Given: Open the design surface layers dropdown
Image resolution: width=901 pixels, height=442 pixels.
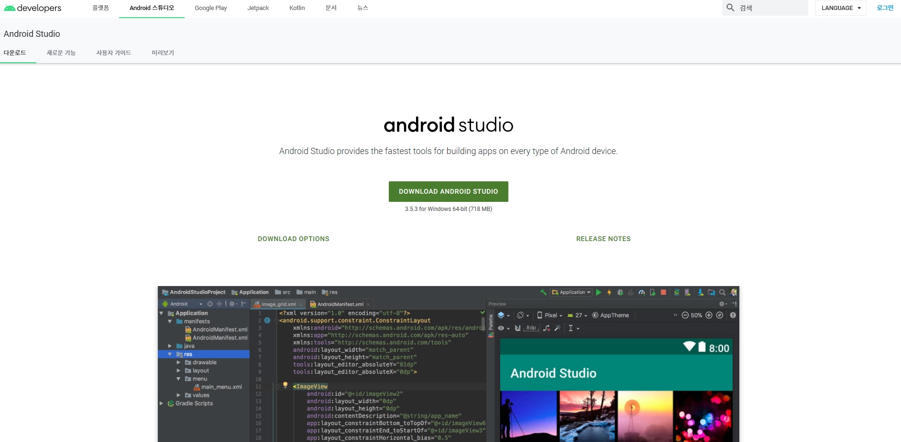Looking at the screenshot, I should (504, 315).
